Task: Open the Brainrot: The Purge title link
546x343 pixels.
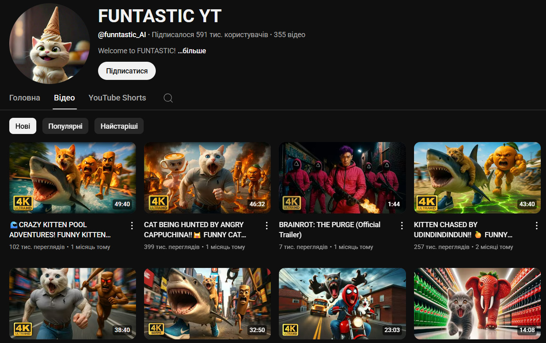Action: tap(330, 230)
